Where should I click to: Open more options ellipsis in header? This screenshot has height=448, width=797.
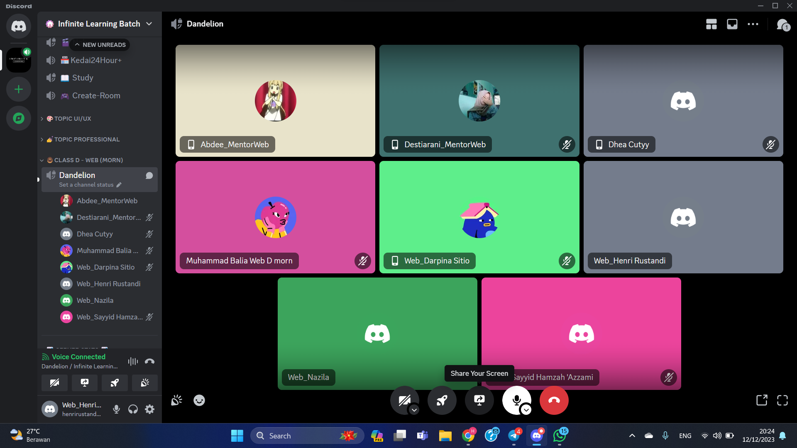[753, 24]
